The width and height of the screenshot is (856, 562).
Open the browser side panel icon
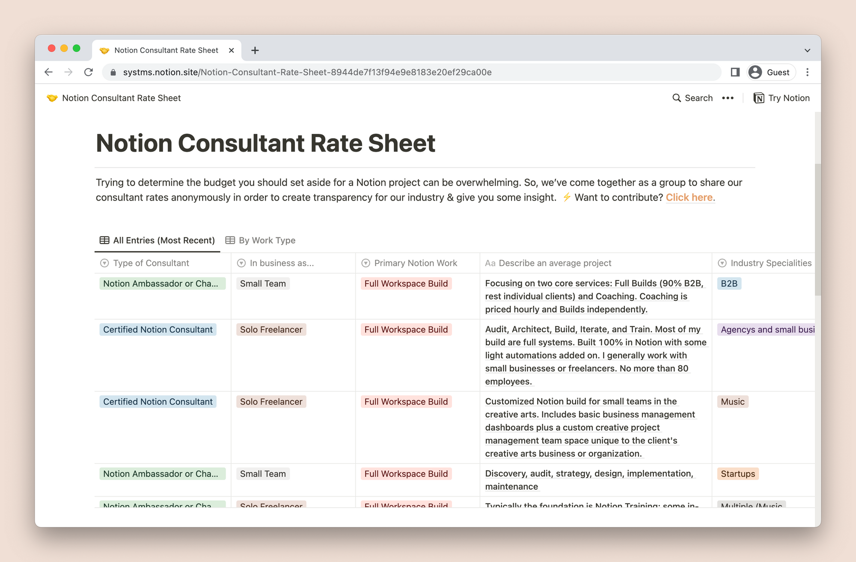(x=735, y=72)
